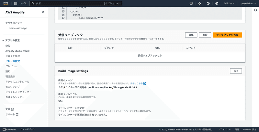The image size is (259, 132).
Task: Select ビルドの設定 menu item
Action: (x=13, y=61)
